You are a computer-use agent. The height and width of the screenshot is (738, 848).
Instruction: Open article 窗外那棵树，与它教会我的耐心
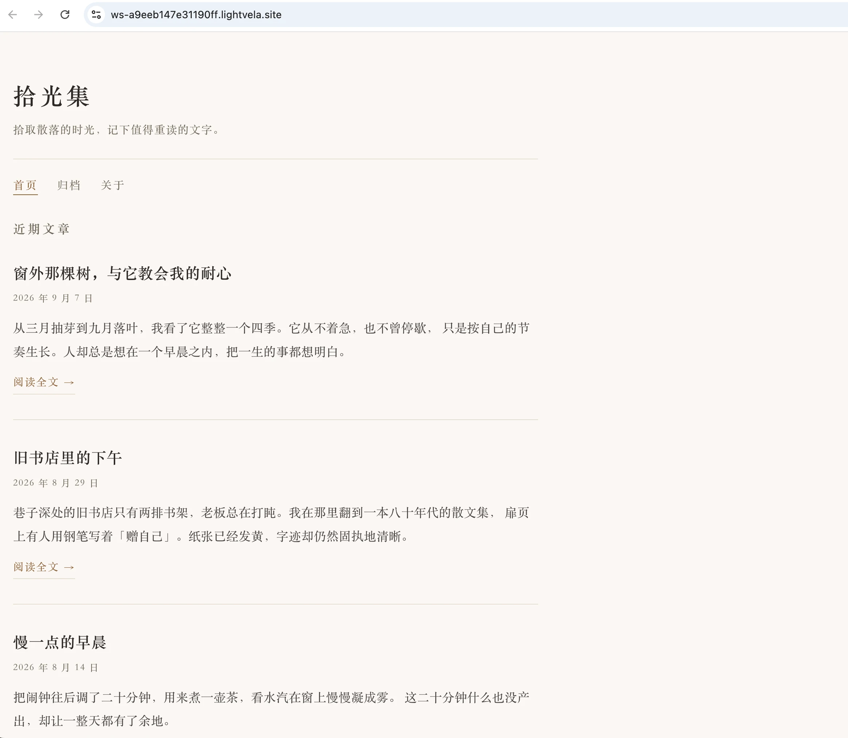coord(122,273)
